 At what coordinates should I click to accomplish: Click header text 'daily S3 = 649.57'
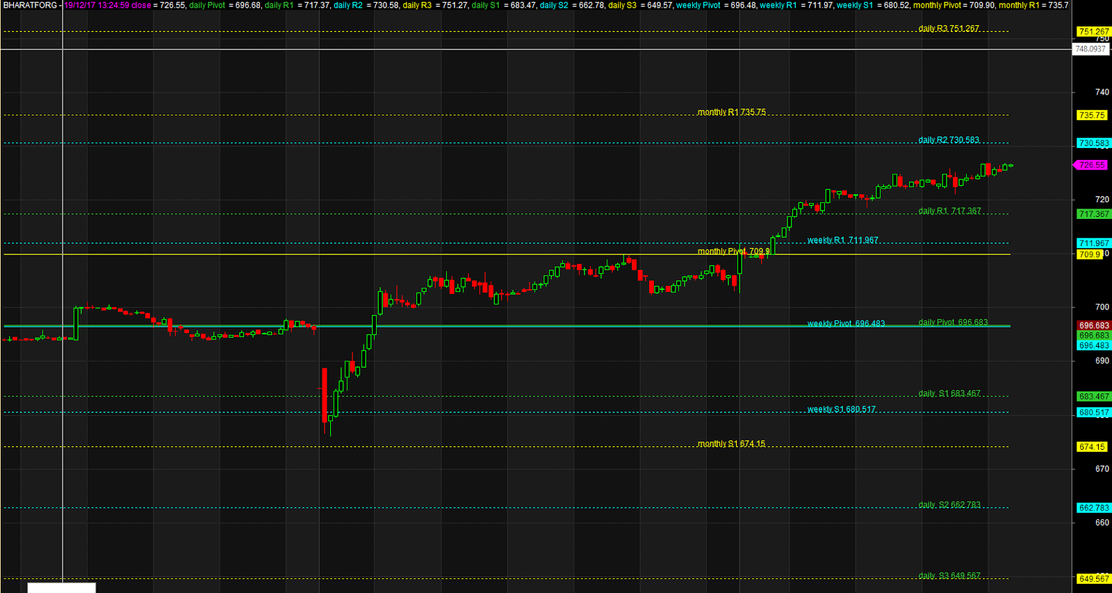641,5
